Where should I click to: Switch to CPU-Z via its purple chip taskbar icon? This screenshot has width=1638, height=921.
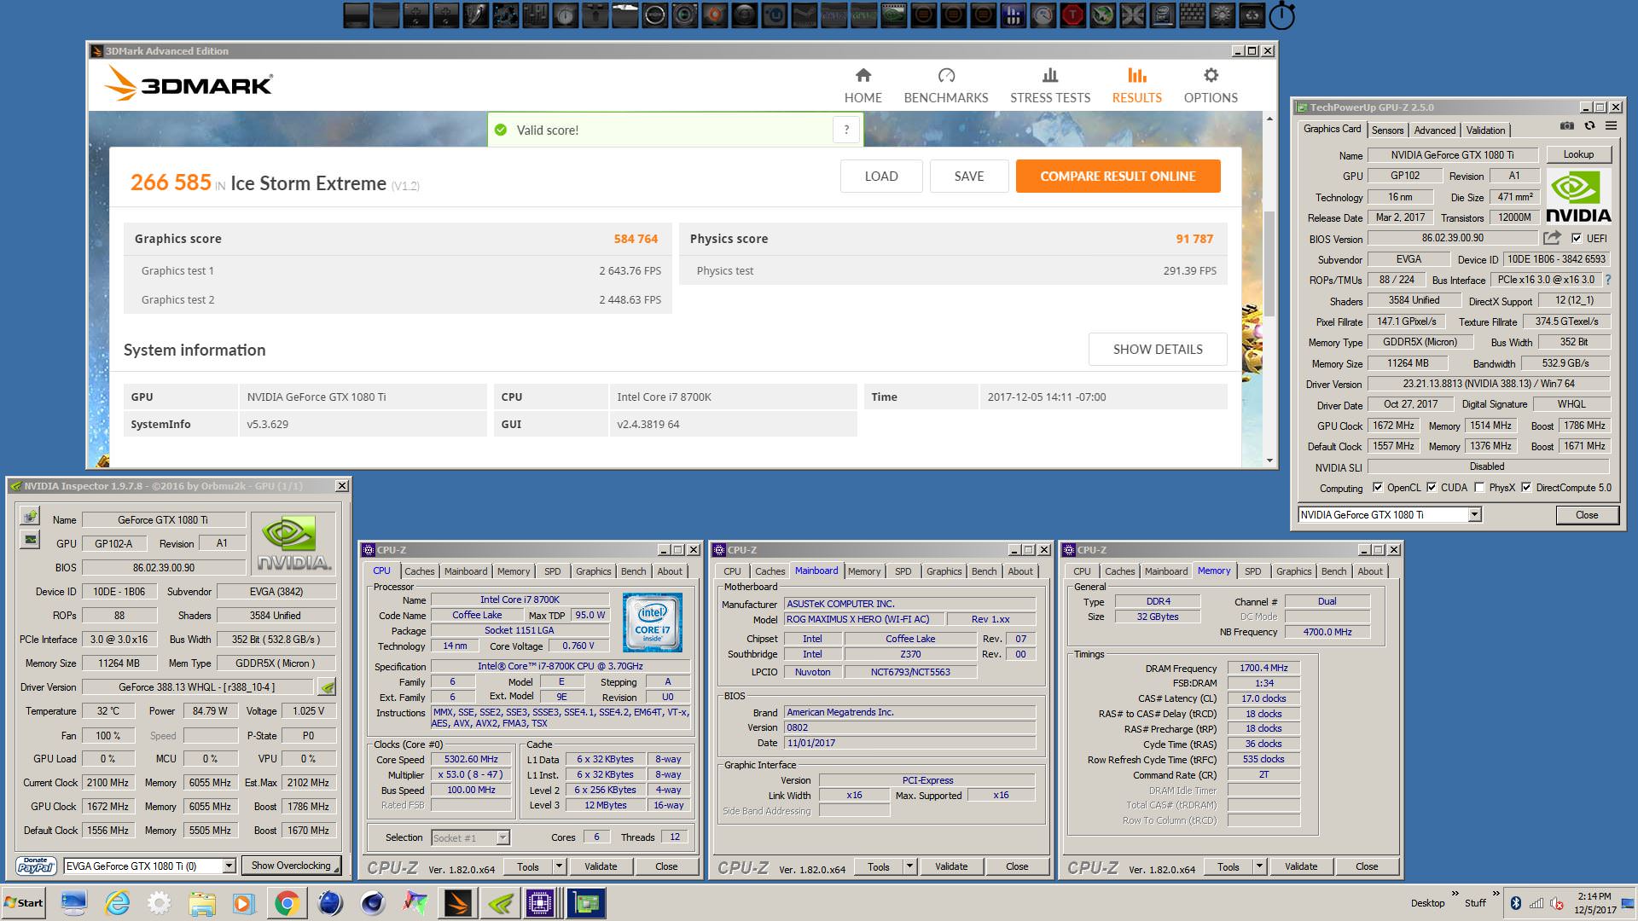[x=541, y=903]
